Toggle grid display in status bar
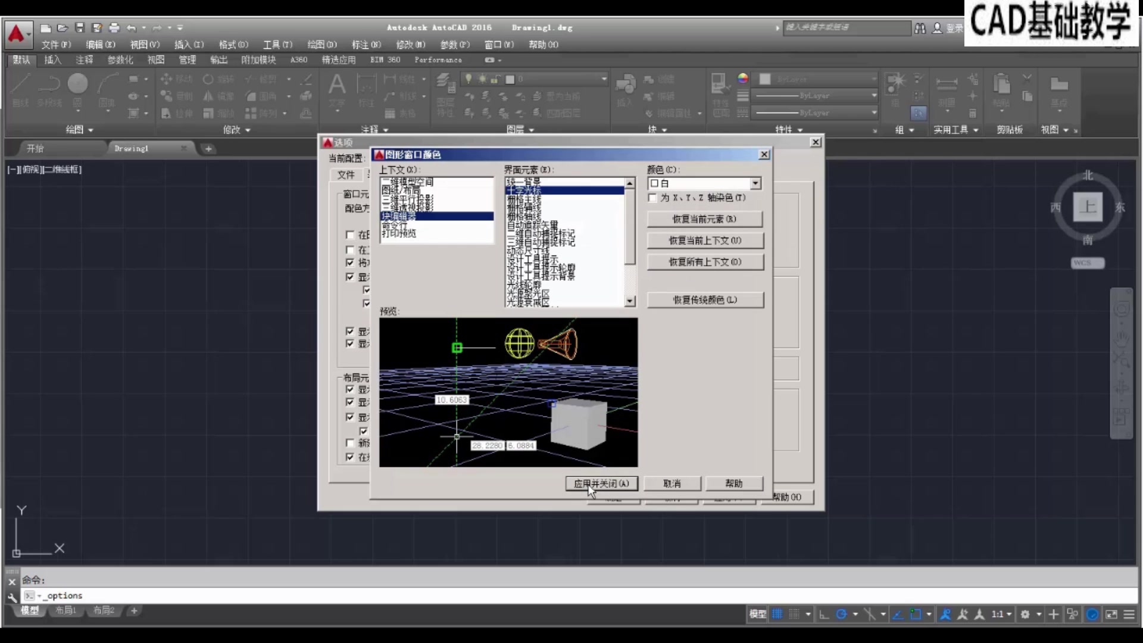Image resolution: width=1143 pixels, height=643 pixels. tap(777, 614)
